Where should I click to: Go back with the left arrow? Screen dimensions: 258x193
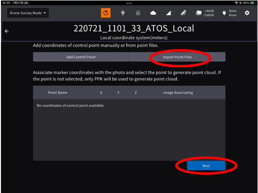tap(7, 31)
